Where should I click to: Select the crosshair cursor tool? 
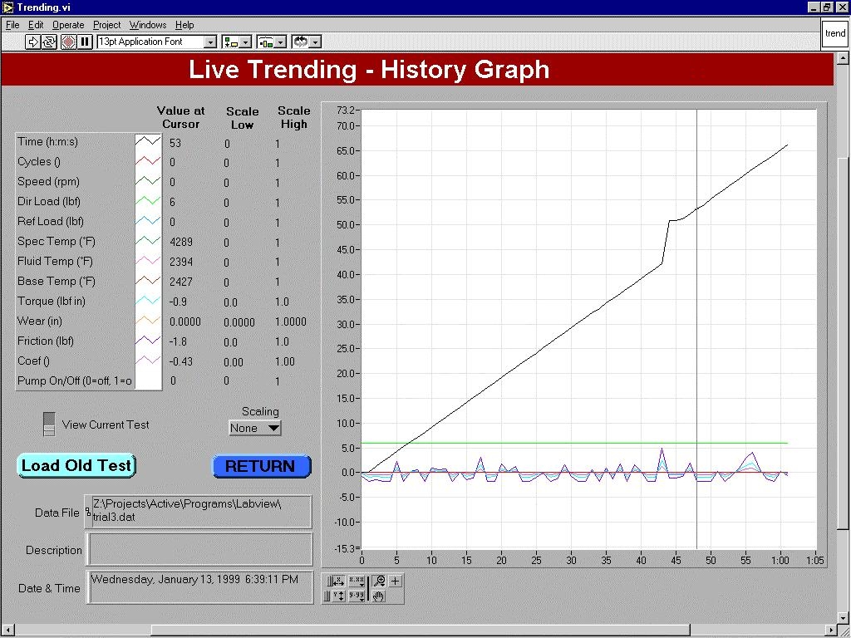395,582
